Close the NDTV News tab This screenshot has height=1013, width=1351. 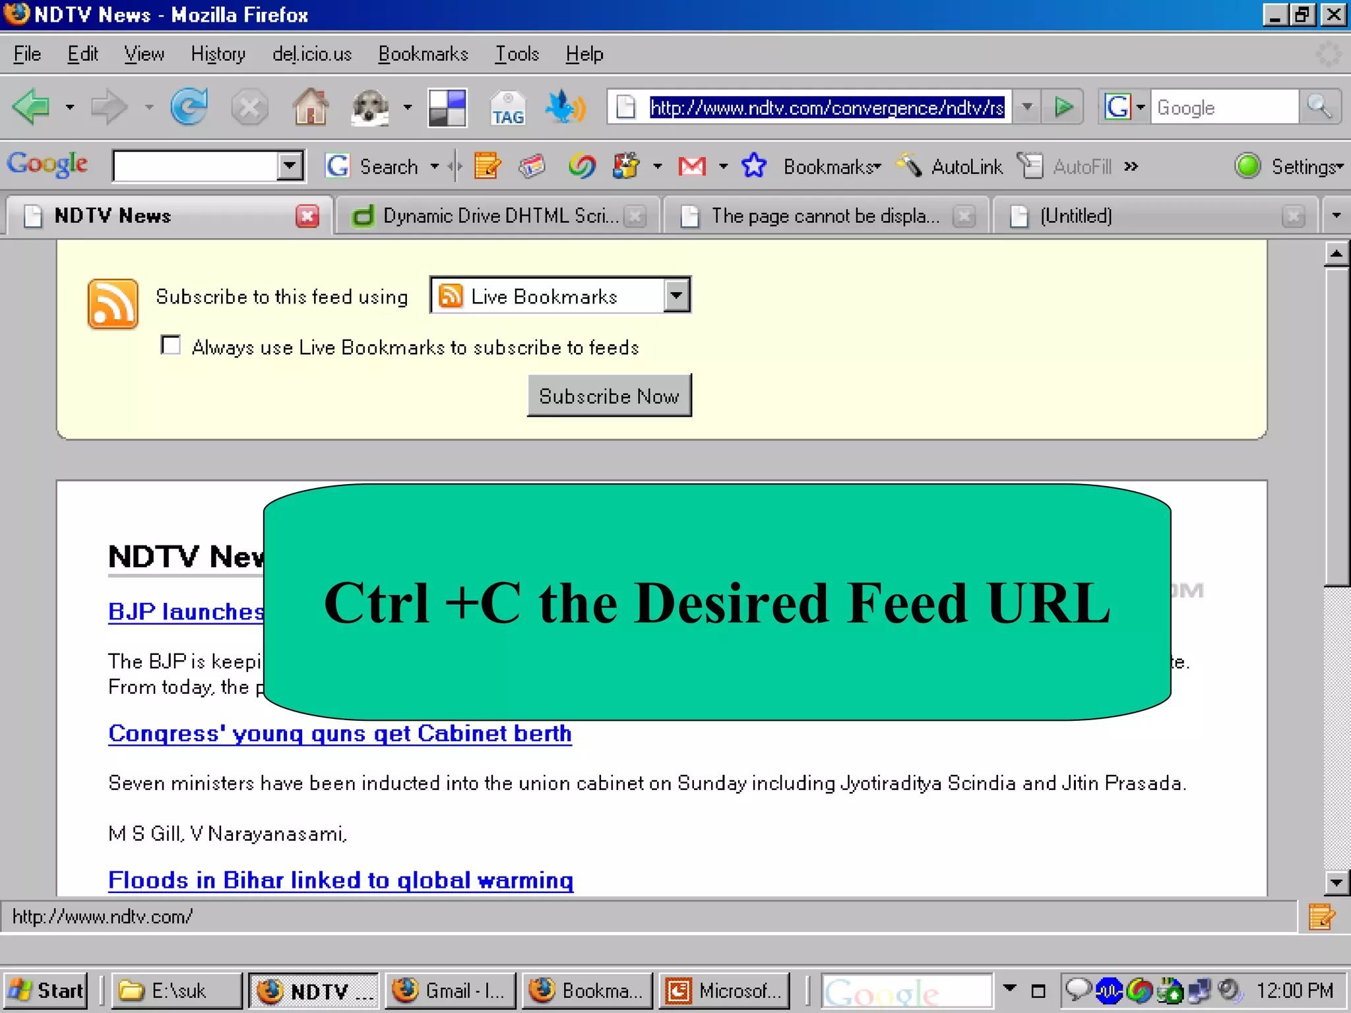pos(307,216)
